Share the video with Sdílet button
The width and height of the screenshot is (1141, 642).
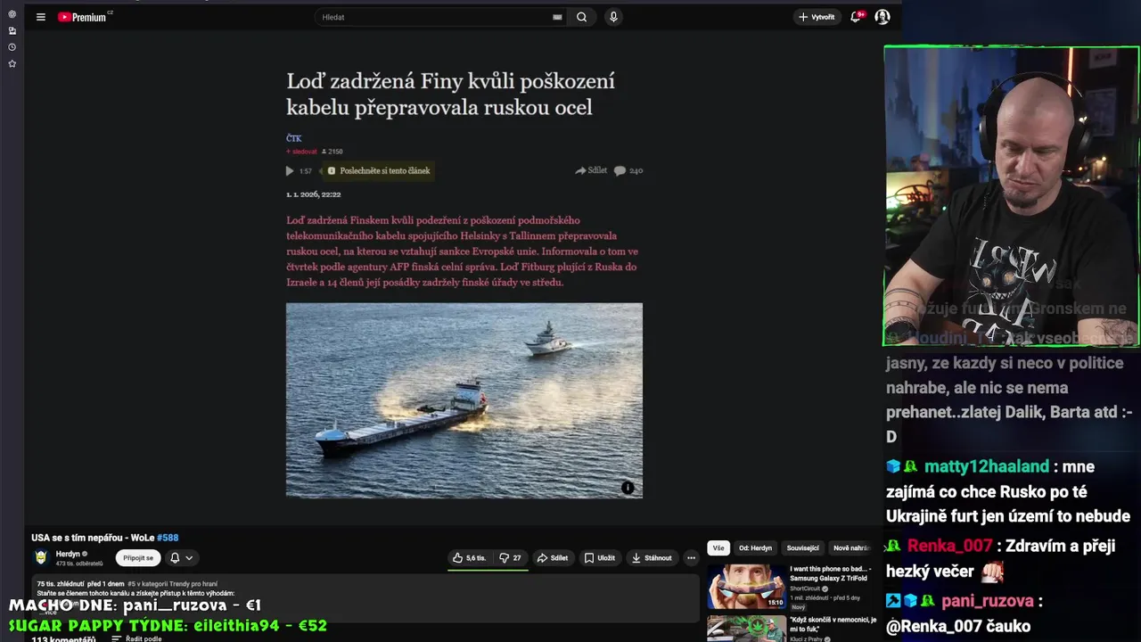(x=553, y=558)
